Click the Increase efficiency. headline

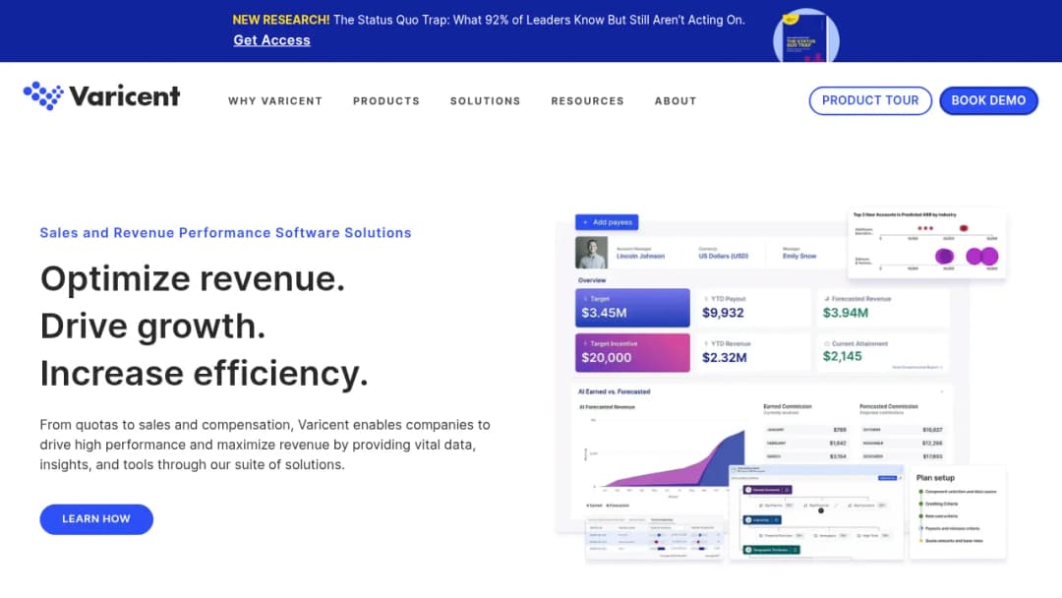[204, 373]
